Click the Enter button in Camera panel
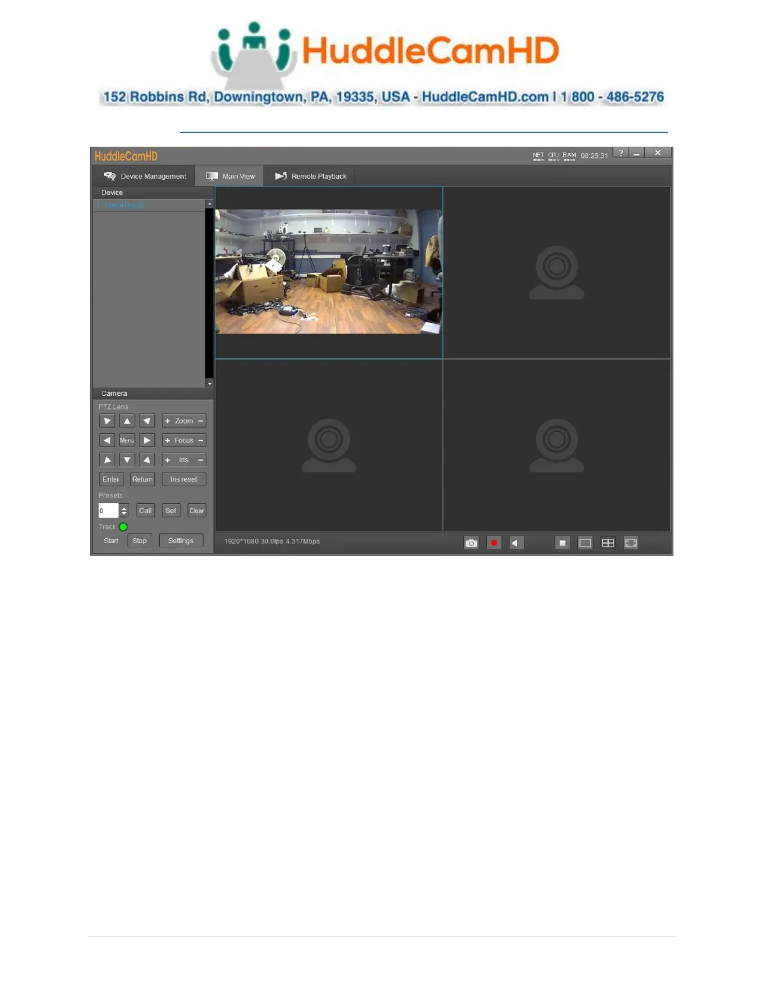Screen dimensions: 764x989 tap(110, 480)
